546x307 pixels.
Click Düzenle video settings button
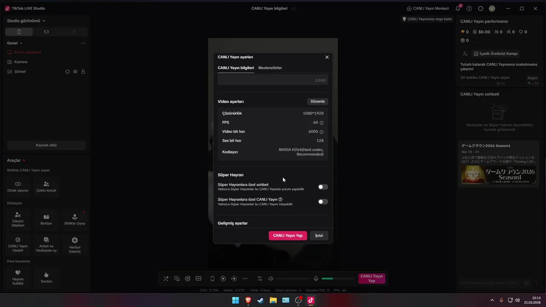[318, 101]
